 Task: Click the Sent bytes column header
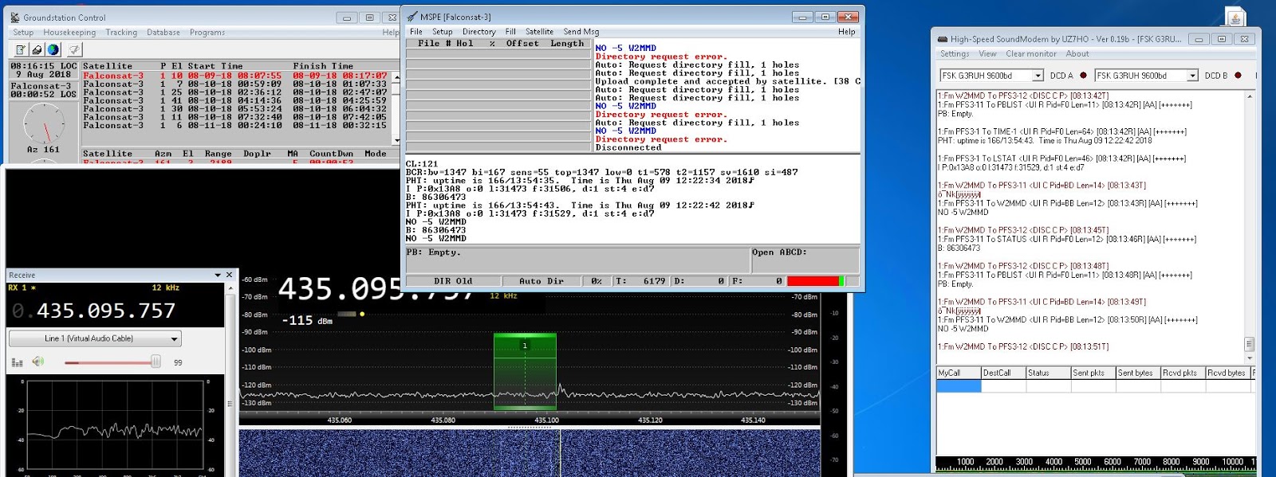[1137, 373]
